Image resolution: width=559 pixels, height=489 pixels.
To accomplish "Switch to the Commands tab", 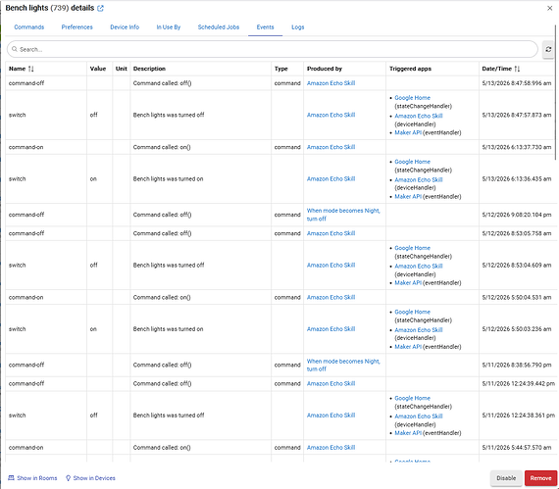I will [x=29, y=27].
